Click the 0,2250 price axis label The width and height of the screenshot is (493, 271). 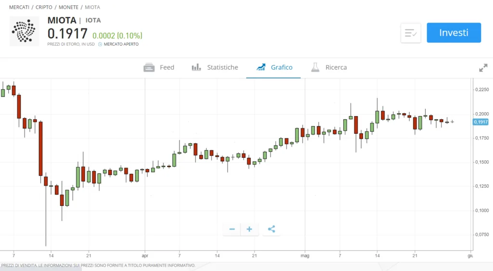coord(482,90)
